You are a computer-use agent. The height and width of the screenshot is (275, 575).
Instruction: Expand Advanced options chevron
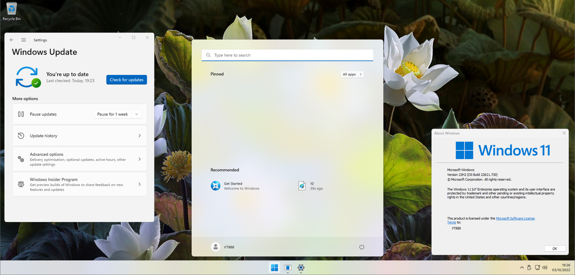[x=140, y=159]
